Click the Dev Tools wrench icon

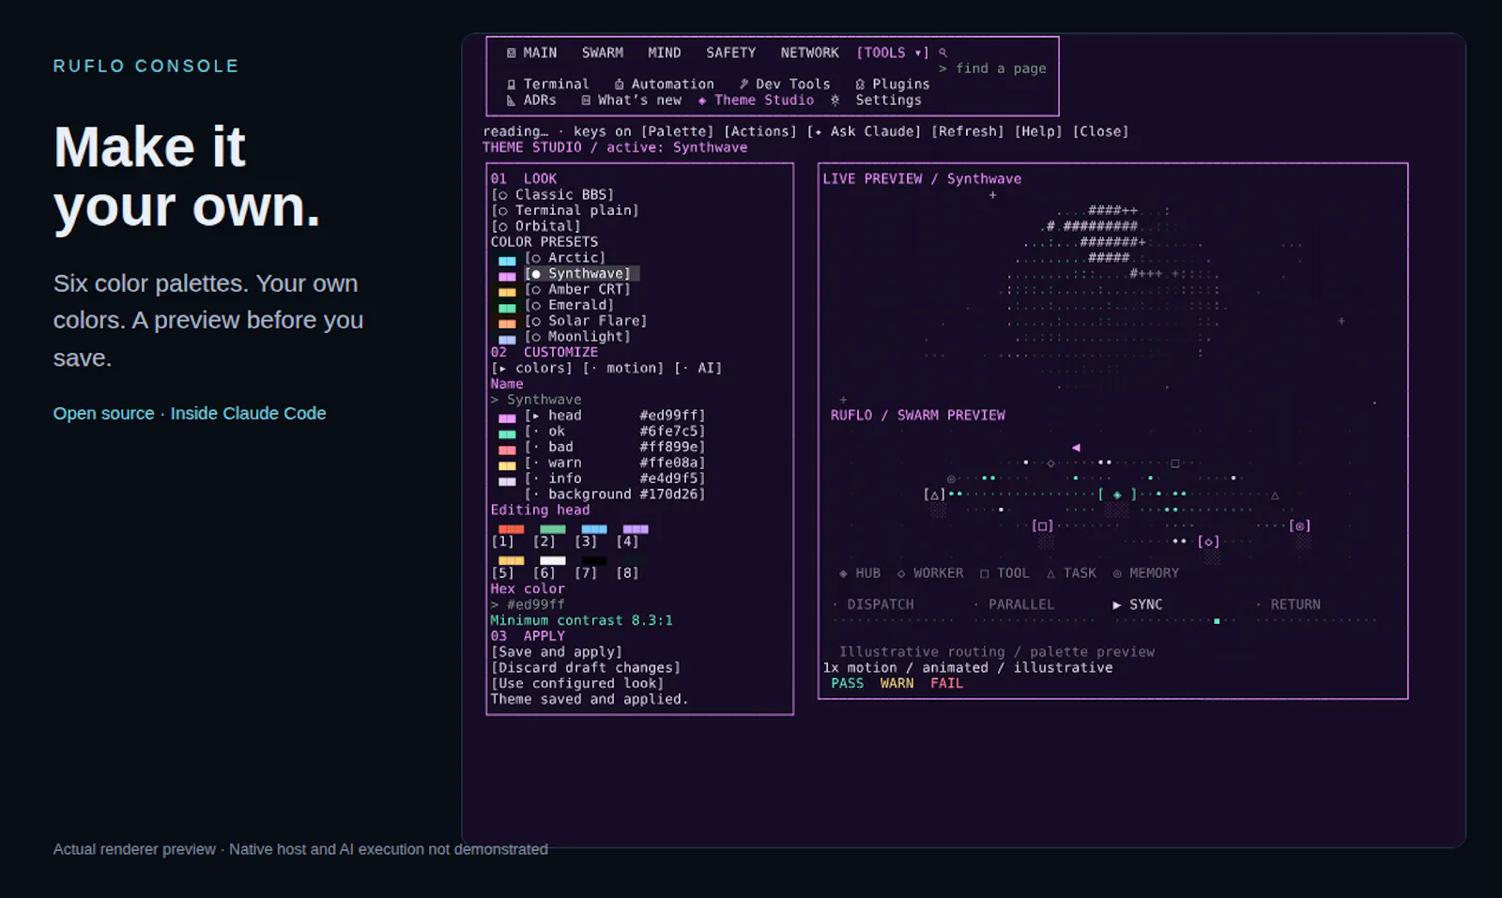coord(743,84)
